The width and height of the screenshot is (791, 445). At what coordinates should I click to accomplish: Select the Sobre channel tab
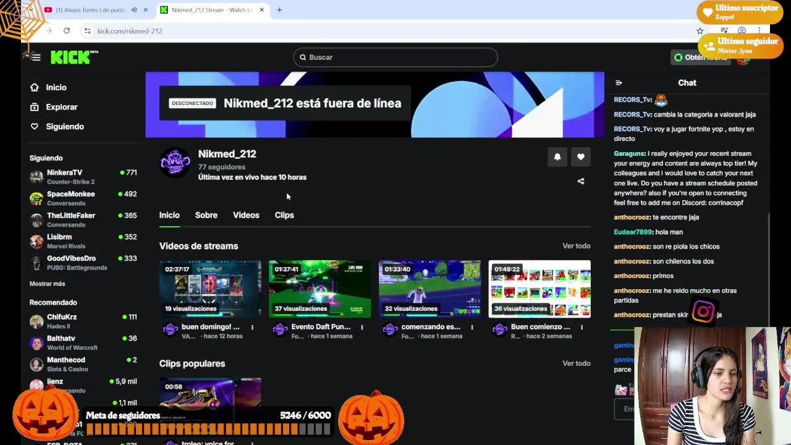point(206,215)
